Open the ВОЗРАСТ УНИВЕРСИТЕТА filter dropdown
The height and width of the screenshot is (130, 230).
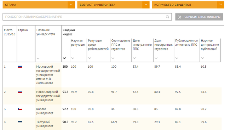pyautogui.click(x=113, y=5)
